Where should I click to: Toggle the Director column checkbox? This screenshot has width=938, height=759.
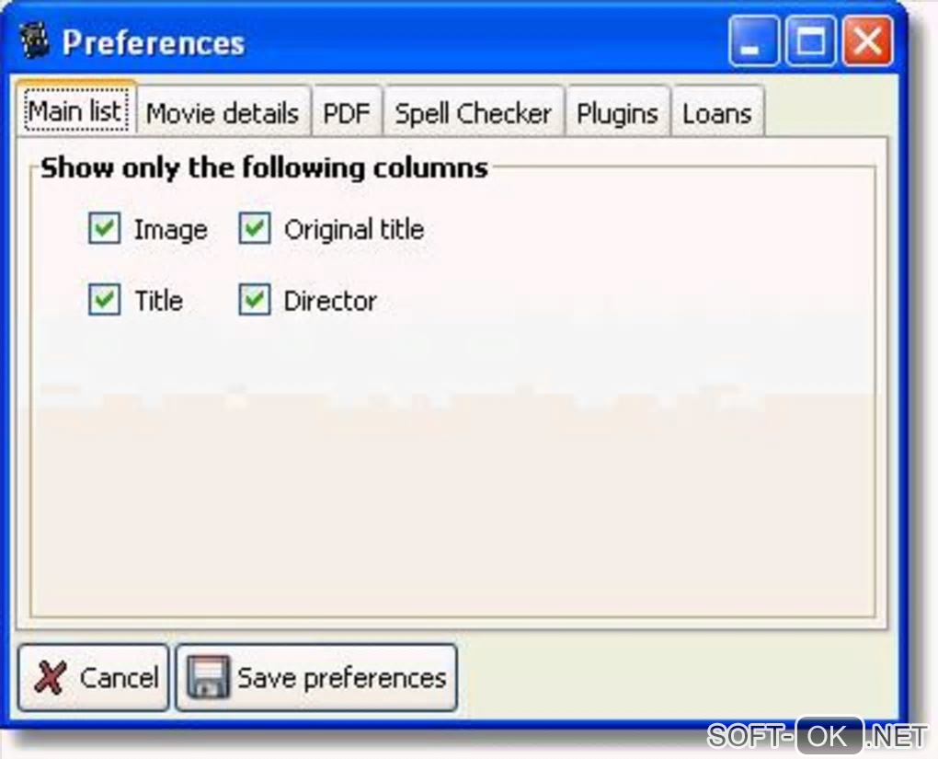pos(254,300)
